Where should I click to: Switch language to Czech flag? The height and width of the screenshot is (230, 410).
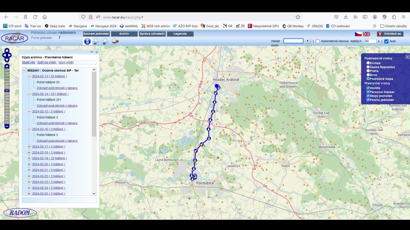click(x=358, y=34)
